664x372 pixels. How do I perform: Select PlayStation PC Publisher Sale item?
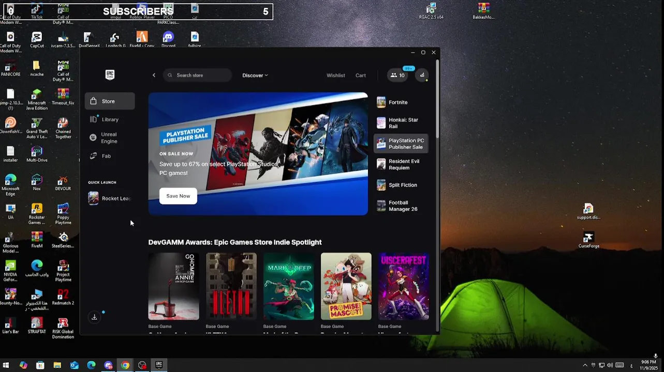(401, 144)
